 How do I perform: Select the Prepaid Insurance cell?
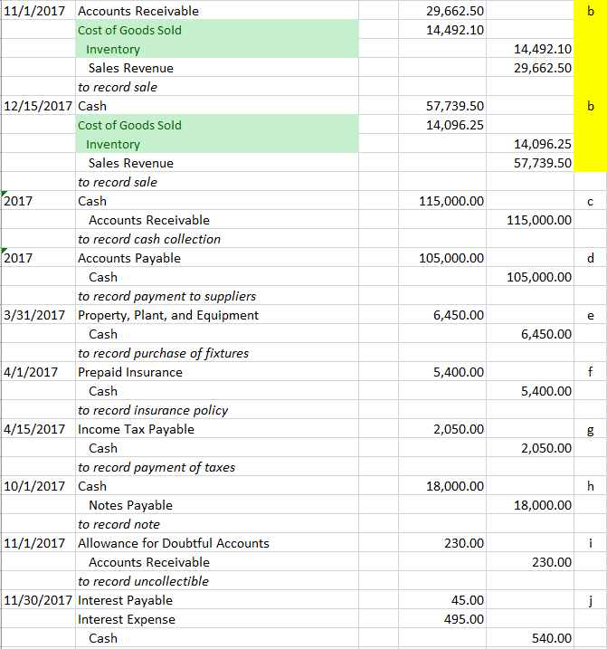pyautogui.click(x=217, y=372)
